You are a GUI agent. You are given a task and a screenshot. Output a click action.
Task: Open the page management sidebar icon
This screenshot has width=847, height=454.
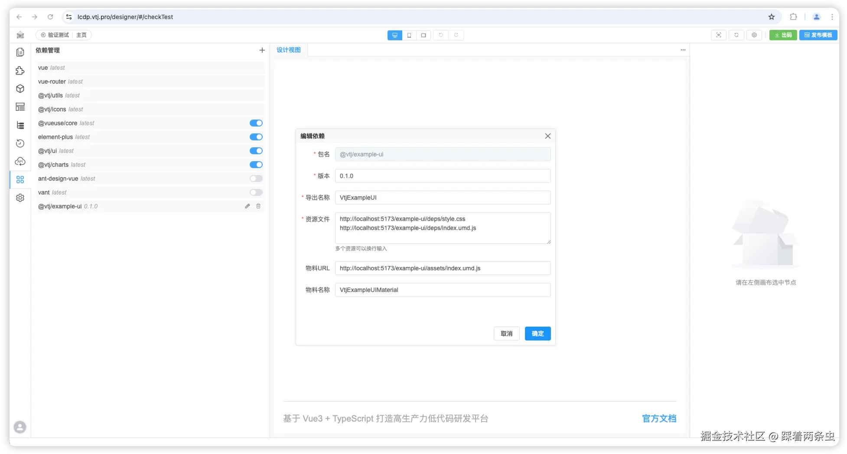click(20, 52)
